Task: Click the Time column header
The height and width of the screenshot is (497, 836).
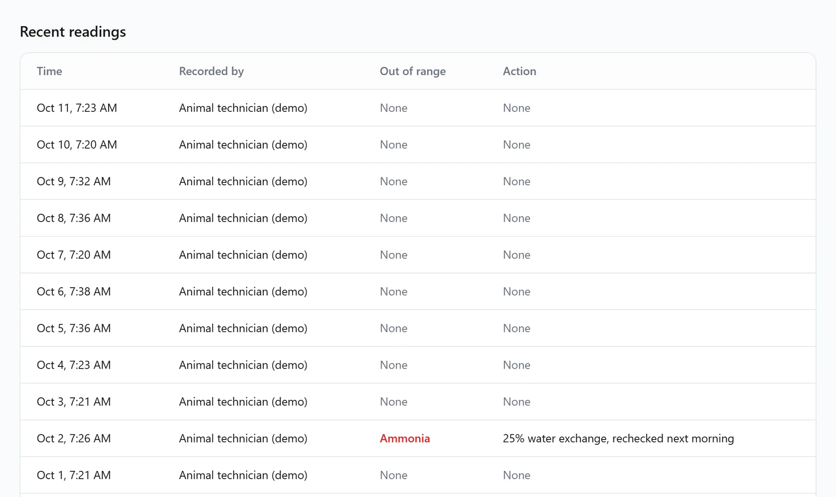Action: point(50,72)
